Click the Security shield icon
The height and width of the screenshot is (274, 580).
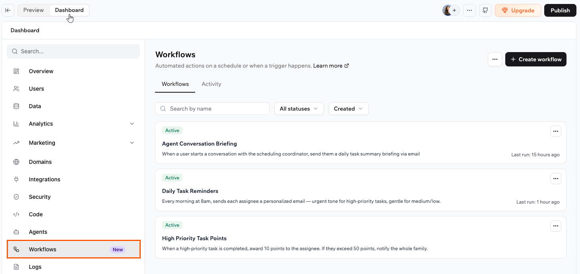[x=16, y=197]
